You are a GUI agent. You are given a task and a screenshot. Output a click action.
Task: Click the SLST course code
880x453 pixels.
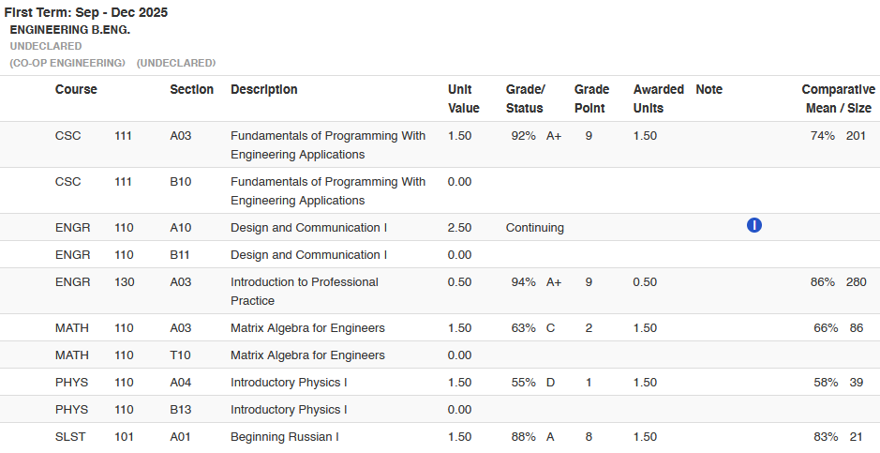coord(68,437)
